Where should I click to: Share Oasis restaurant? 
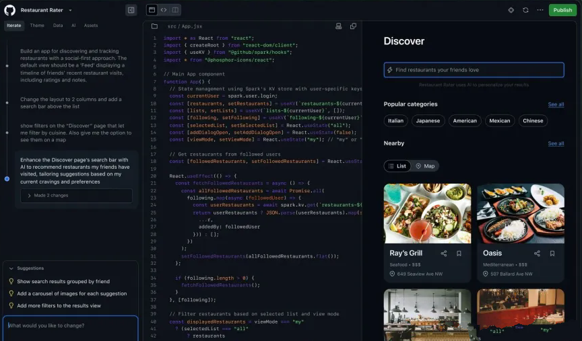coord(537,254)
